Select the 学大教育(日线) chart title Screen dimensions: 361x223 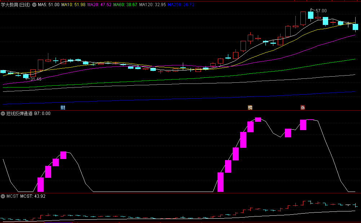click(x=16, y=5)
